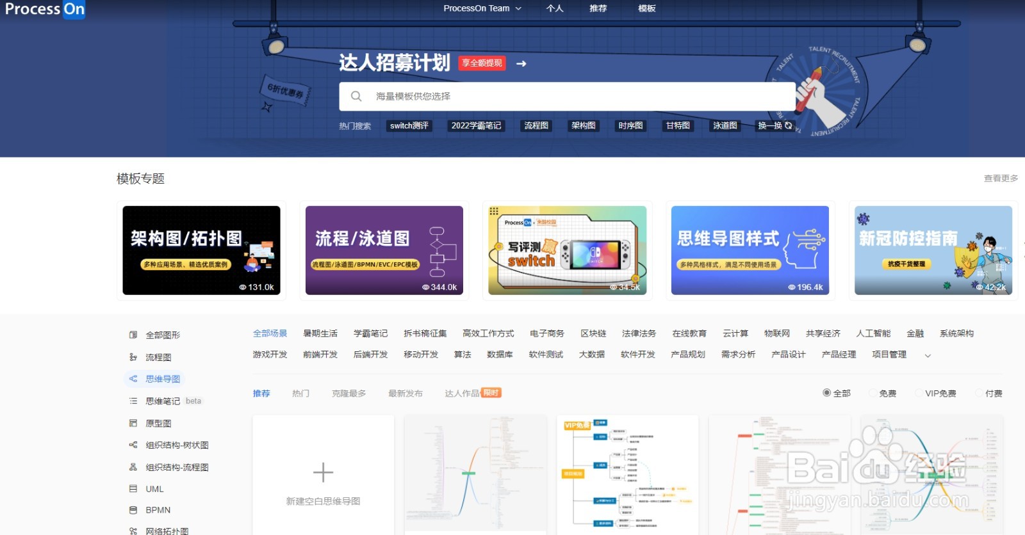The width and height of the screenshot is (1025, 535).
Task: Click the 网络拓扑图 sidebar icon
Action: click(x=133, y=531)
